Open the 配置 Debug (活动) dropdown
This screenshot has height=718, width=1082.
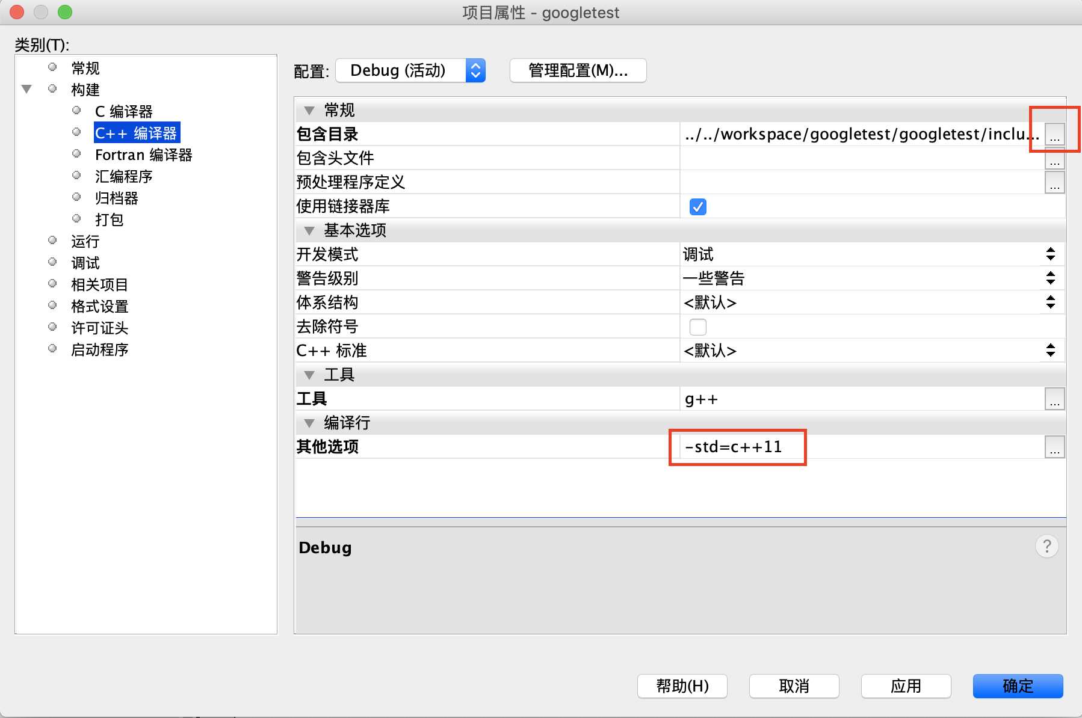pos(410,70)
